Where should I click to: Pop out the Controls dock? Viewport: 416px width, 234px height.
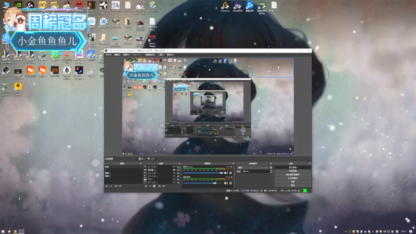pyautogui.click(x=309, y=163)
